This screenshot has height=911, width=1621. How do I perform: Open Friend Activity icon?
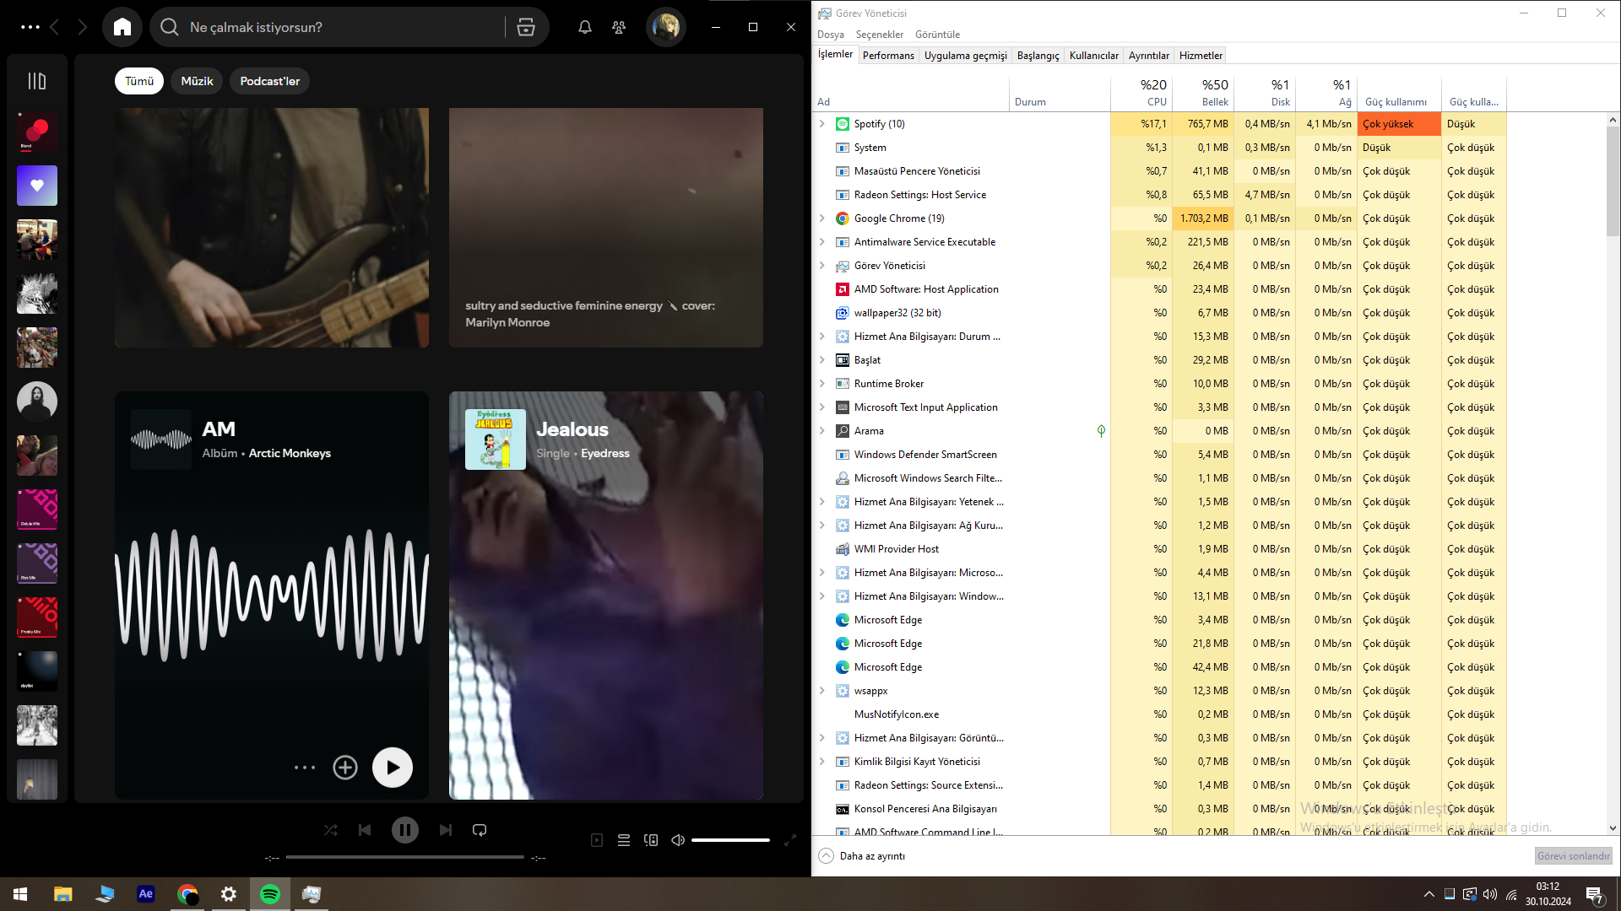point(619,27)
